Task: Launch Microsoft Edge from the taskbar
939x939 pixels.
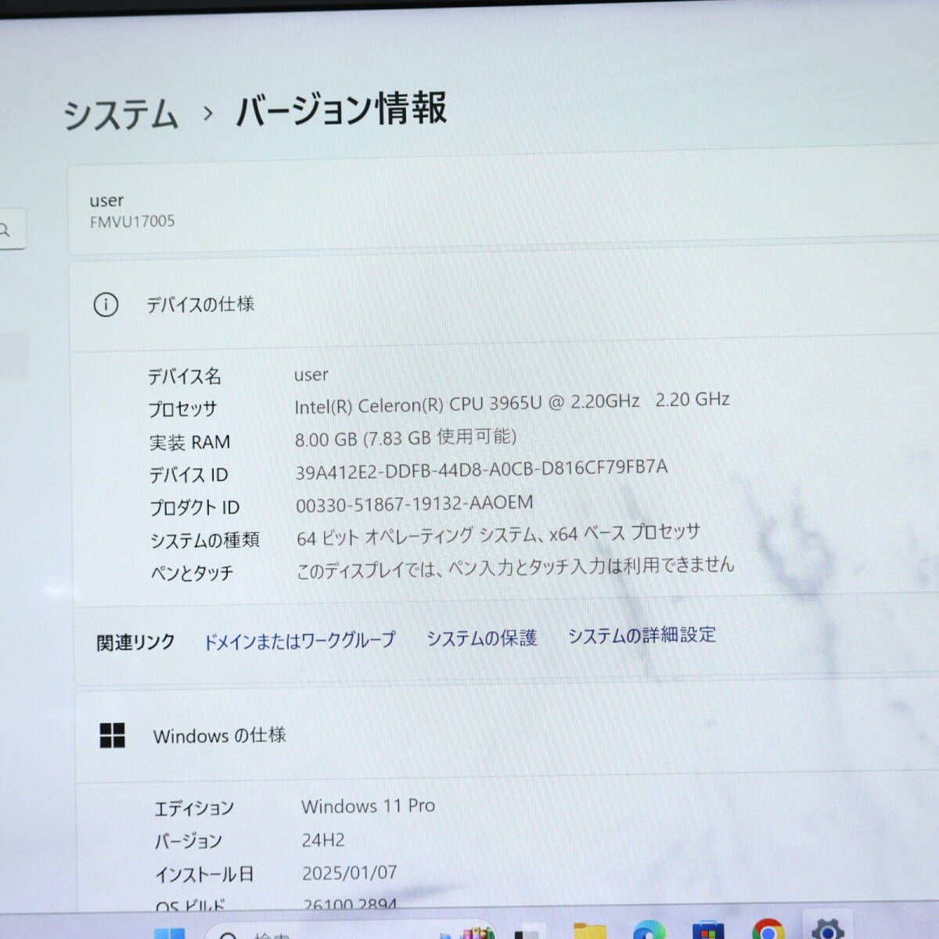Action: [649, 930]
